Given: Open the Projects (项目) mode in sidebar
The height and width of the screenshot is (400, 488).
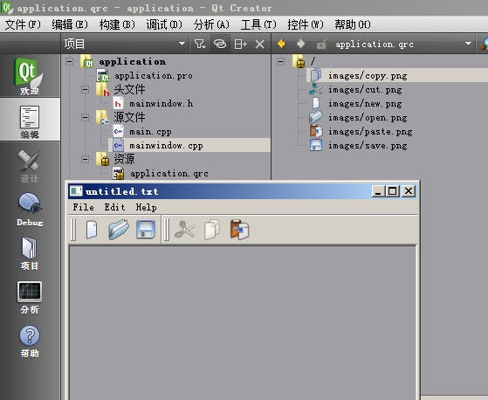Looking at the screenshot, I should point(30,252).
